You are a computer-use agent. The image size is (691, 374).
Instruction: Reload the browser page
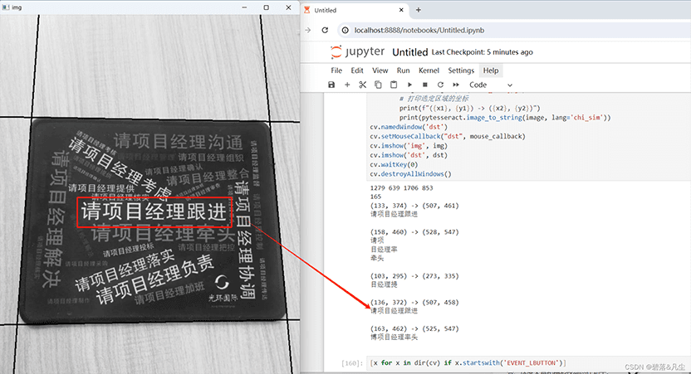[x=325, y=30]
